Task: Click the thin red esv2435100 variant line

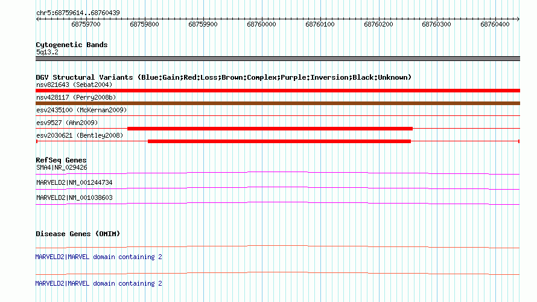Action: 278,116
